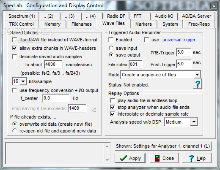Select the save output radio button

click(111, 55)
